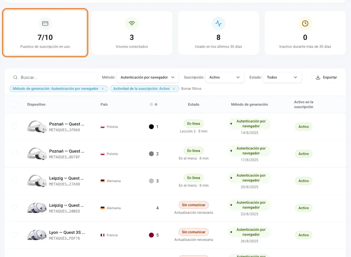Screen dimensions: 351x257
Task: Open the Lyon — Quest 3S device
Action: (67, 232)
